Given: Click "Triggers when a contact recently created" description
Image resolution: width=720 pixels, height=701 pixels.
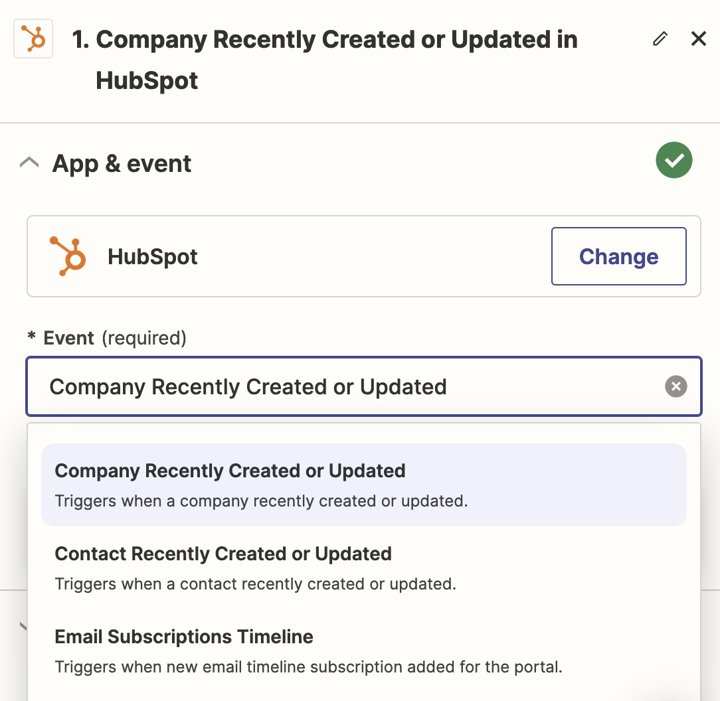Looking at the screenshot, I should pos(255,584).
